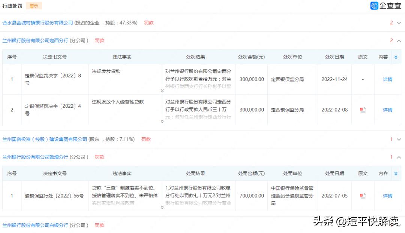Click the 兰州国资投资（控股）建设集团有限公司 shareholder link
Screen dimensions: 405x233
45,139
